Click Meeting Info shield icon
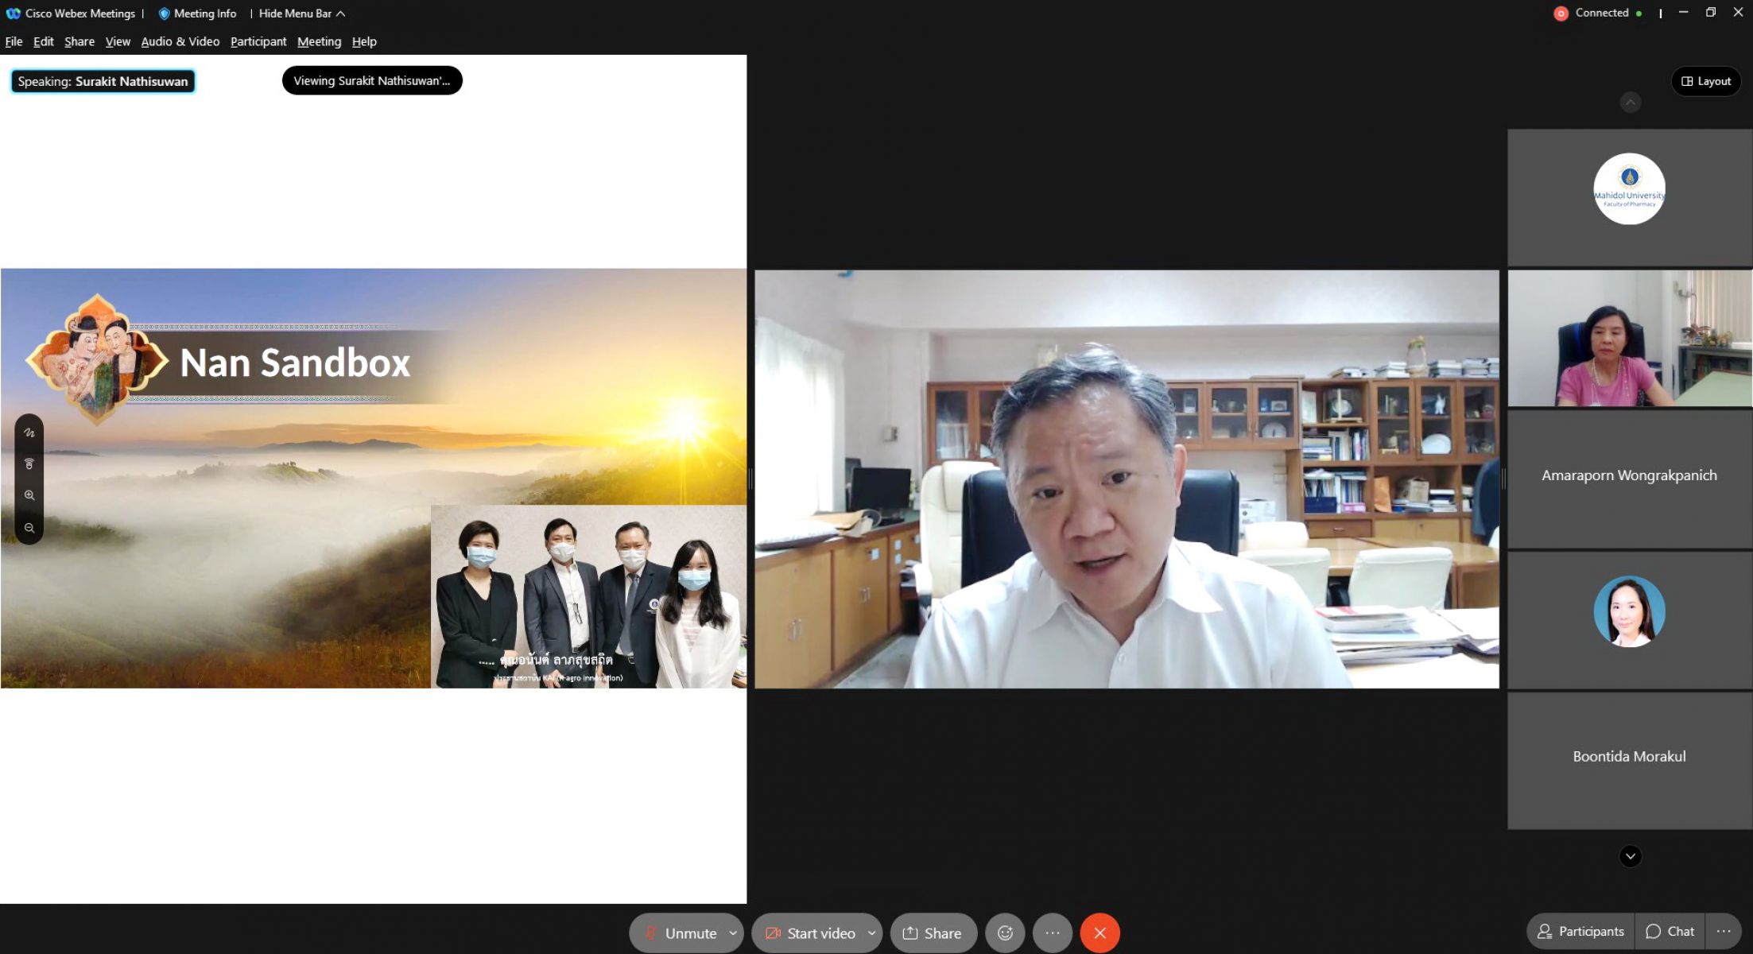Viewport: 1753px width, 954px height. pos(164,14)
